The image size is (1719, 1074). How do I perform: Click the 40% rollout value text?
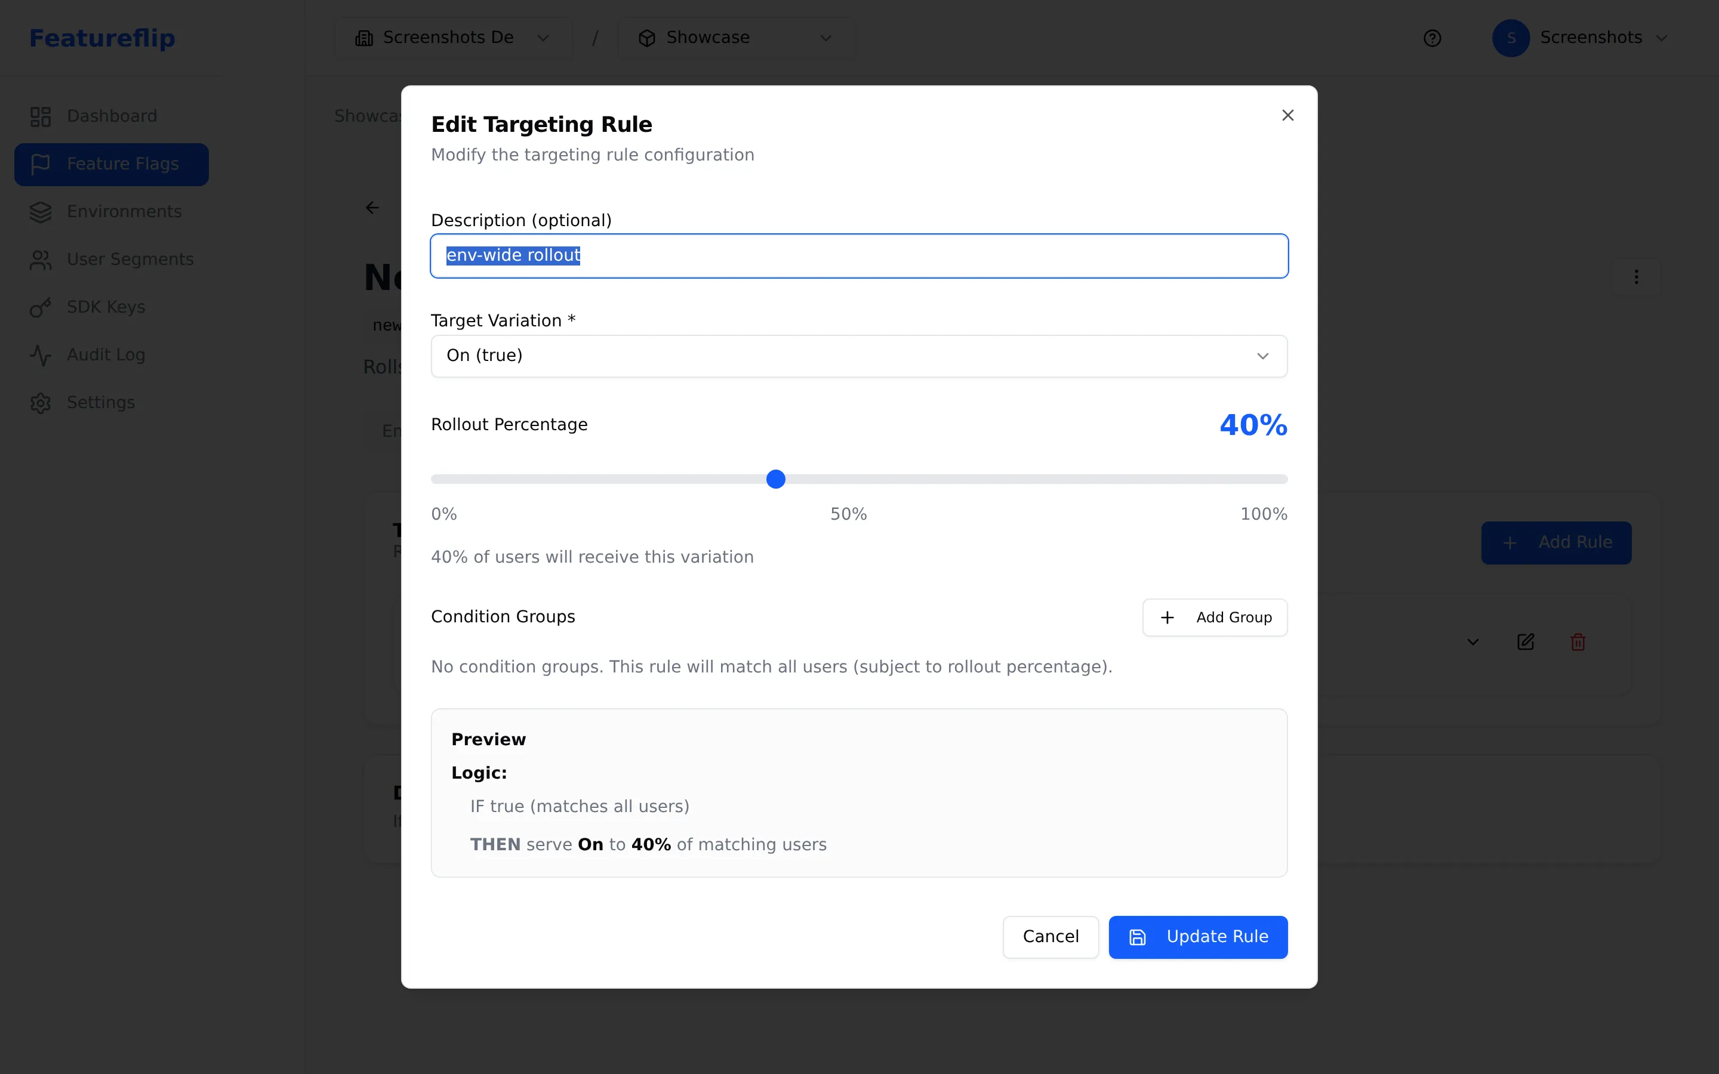point(1253,425)
